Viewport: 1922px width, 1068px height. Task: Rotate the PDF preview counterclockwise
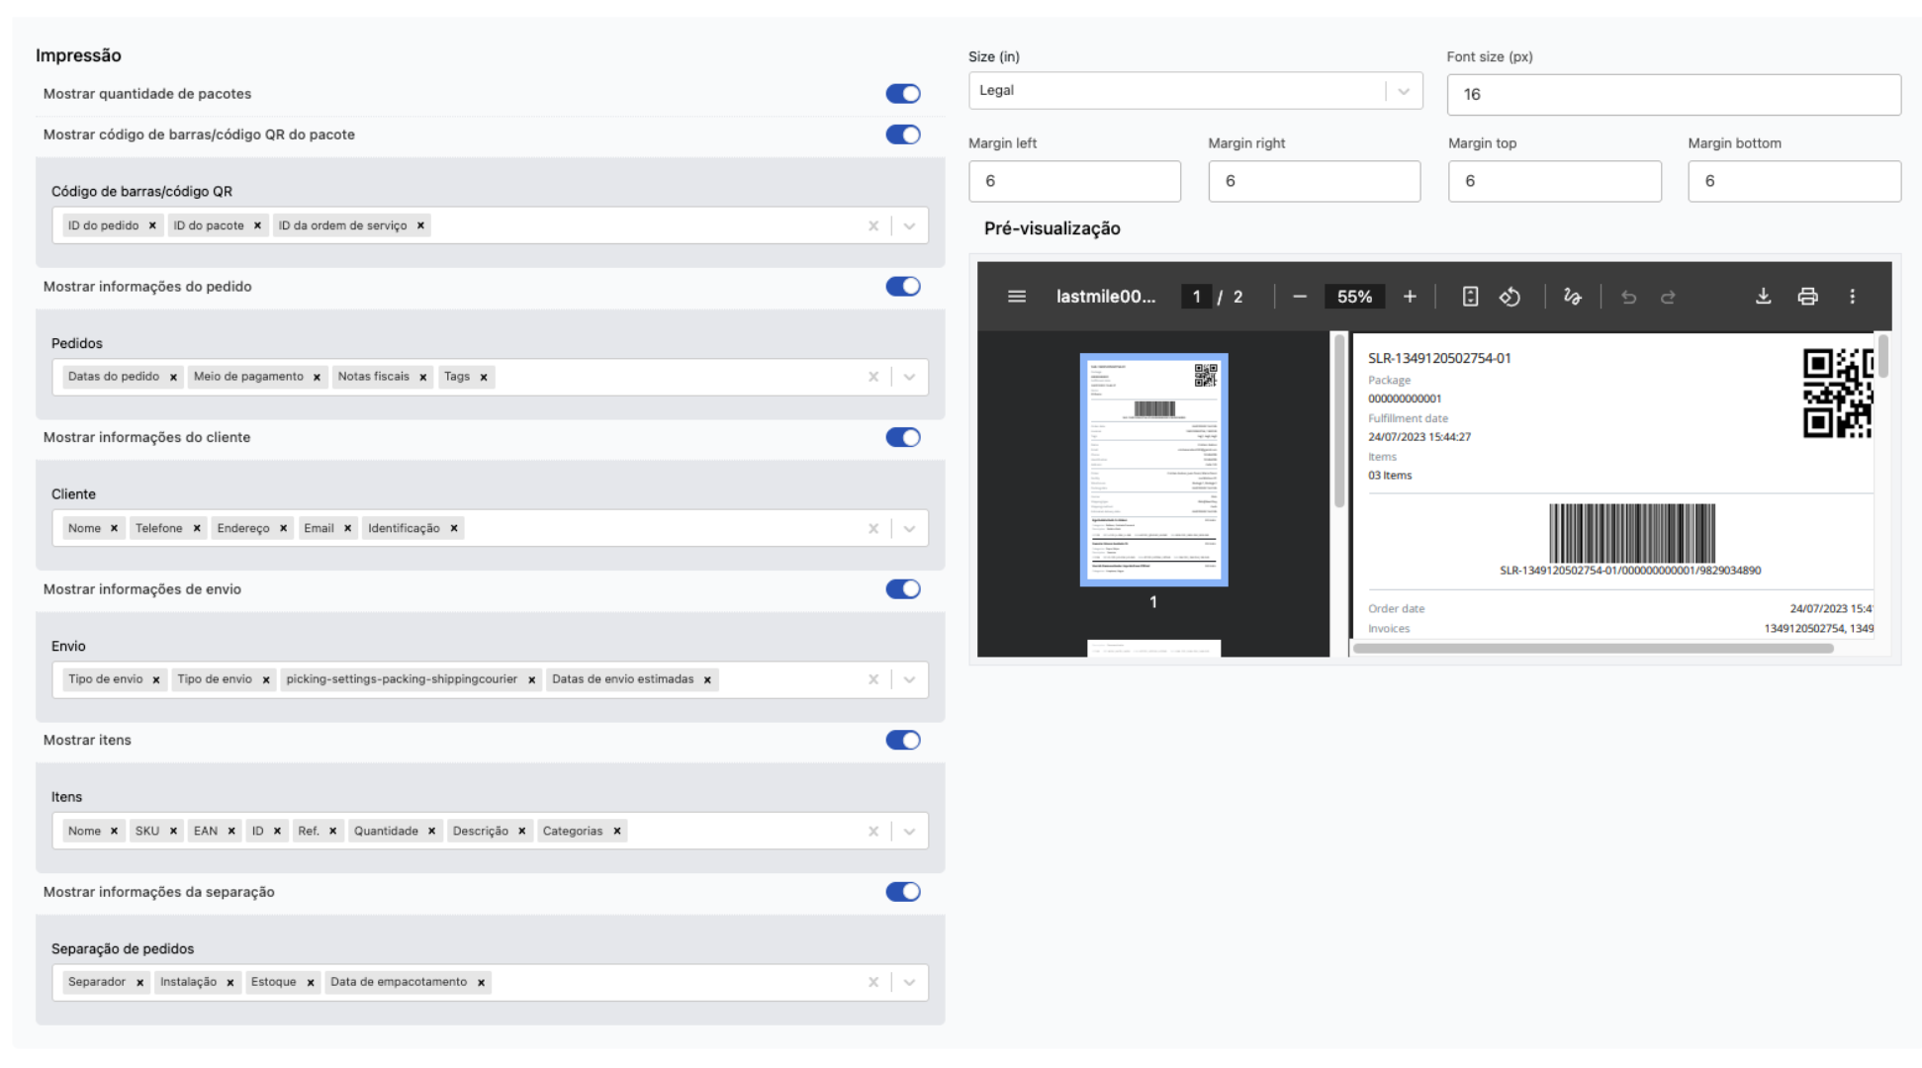tap(1510, 297)
